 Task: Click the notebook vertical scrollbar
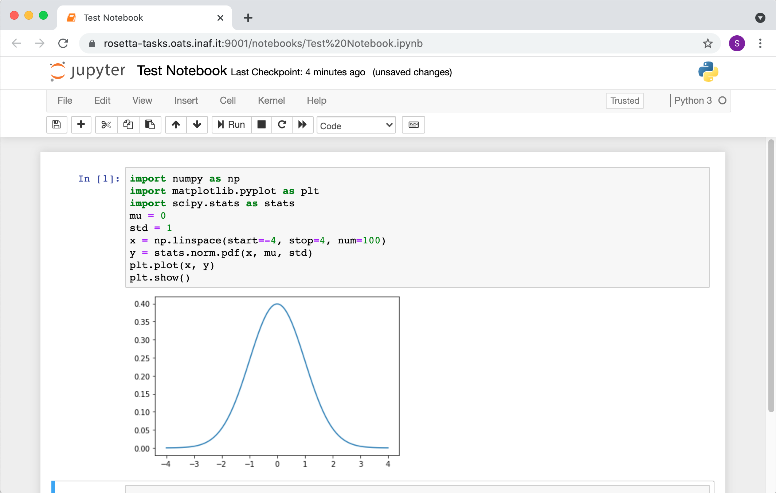771,276
